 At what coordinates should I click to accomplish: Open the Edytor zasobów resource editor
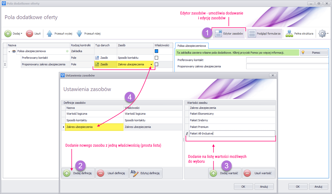229,34
